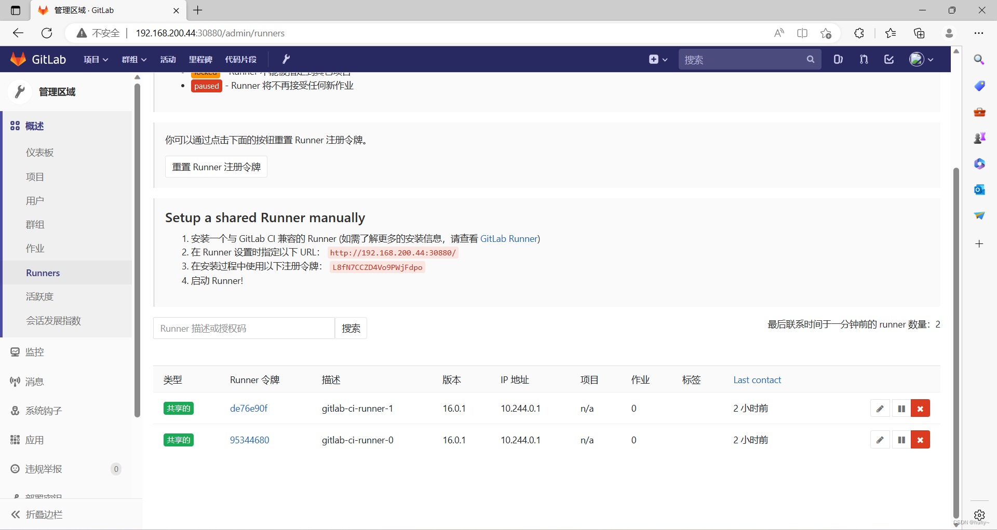Open 里程碑 in the top navigation
Viewport: 997px width, 530px height.
point(200,60)
